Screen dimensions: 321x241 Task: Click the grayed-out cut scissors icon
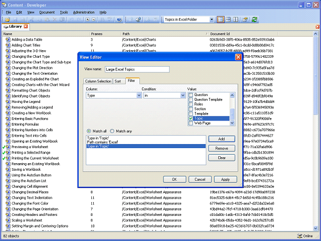tap(32, 20)
